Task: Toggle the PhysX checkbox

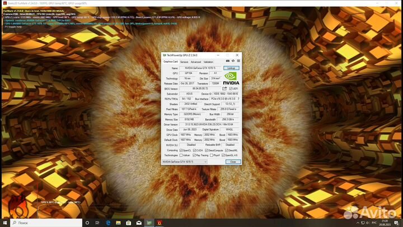Action: coord(211,155)
